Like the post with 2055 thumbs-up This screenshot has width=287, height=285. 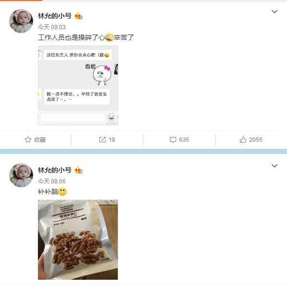[x=243, y=139]
